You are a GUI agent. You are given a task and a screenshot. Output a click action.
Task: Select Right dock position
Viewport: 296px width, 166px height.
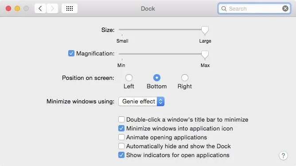pyautogui.click(x=185, y=78)
